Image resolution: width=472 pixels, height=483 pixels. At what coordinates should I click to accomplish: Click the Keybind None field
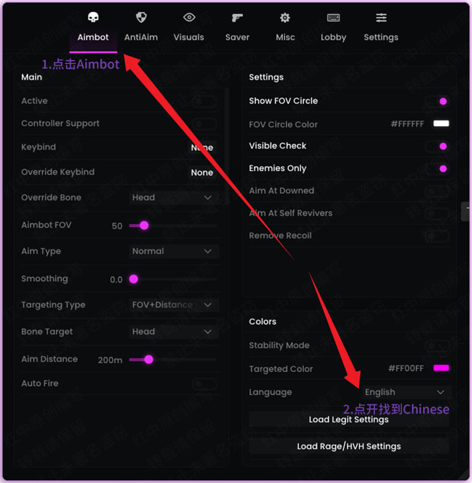coord(202,148)
